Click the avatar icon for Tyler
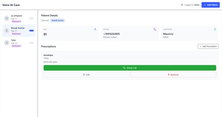222x117 pixels. click(x=7, y=43)
